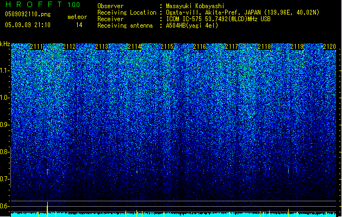Click the timestamp 05.09.09 21:10

28,25
